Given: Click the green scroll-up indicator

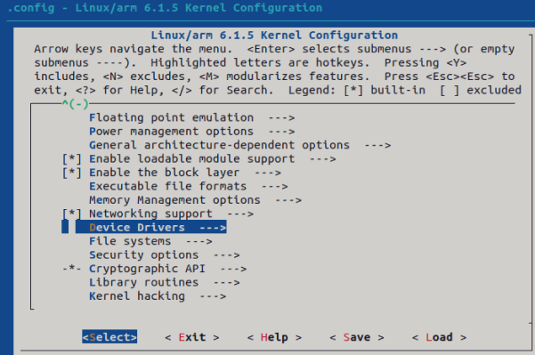Looking at the screenshot, I should 75,103.
